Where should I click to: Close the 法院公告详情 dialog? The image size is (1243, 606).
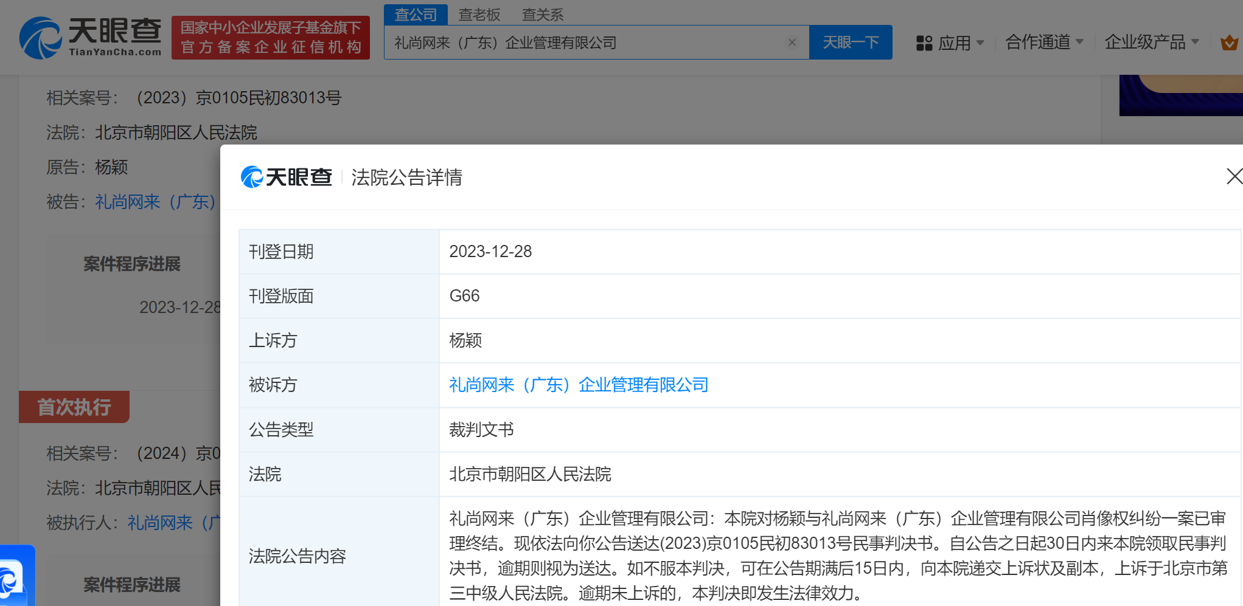tap(1234, 176)
